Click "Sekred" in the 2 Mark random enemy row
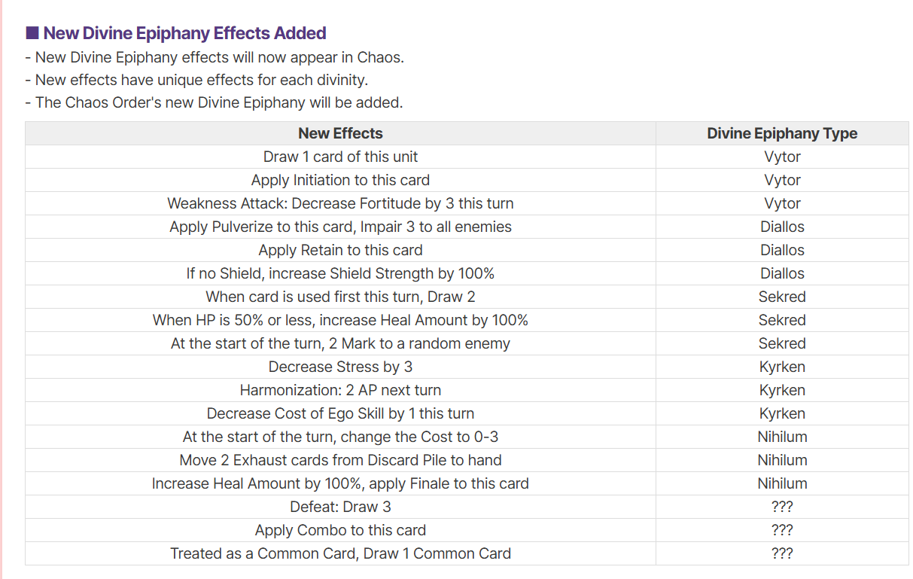913x579 pixels. click(x=782, y=343)
